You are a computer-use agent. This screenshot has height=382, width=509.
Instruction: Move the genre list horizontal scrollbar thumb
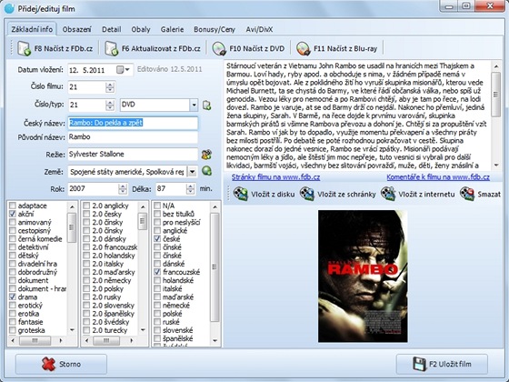coord(35,340)
